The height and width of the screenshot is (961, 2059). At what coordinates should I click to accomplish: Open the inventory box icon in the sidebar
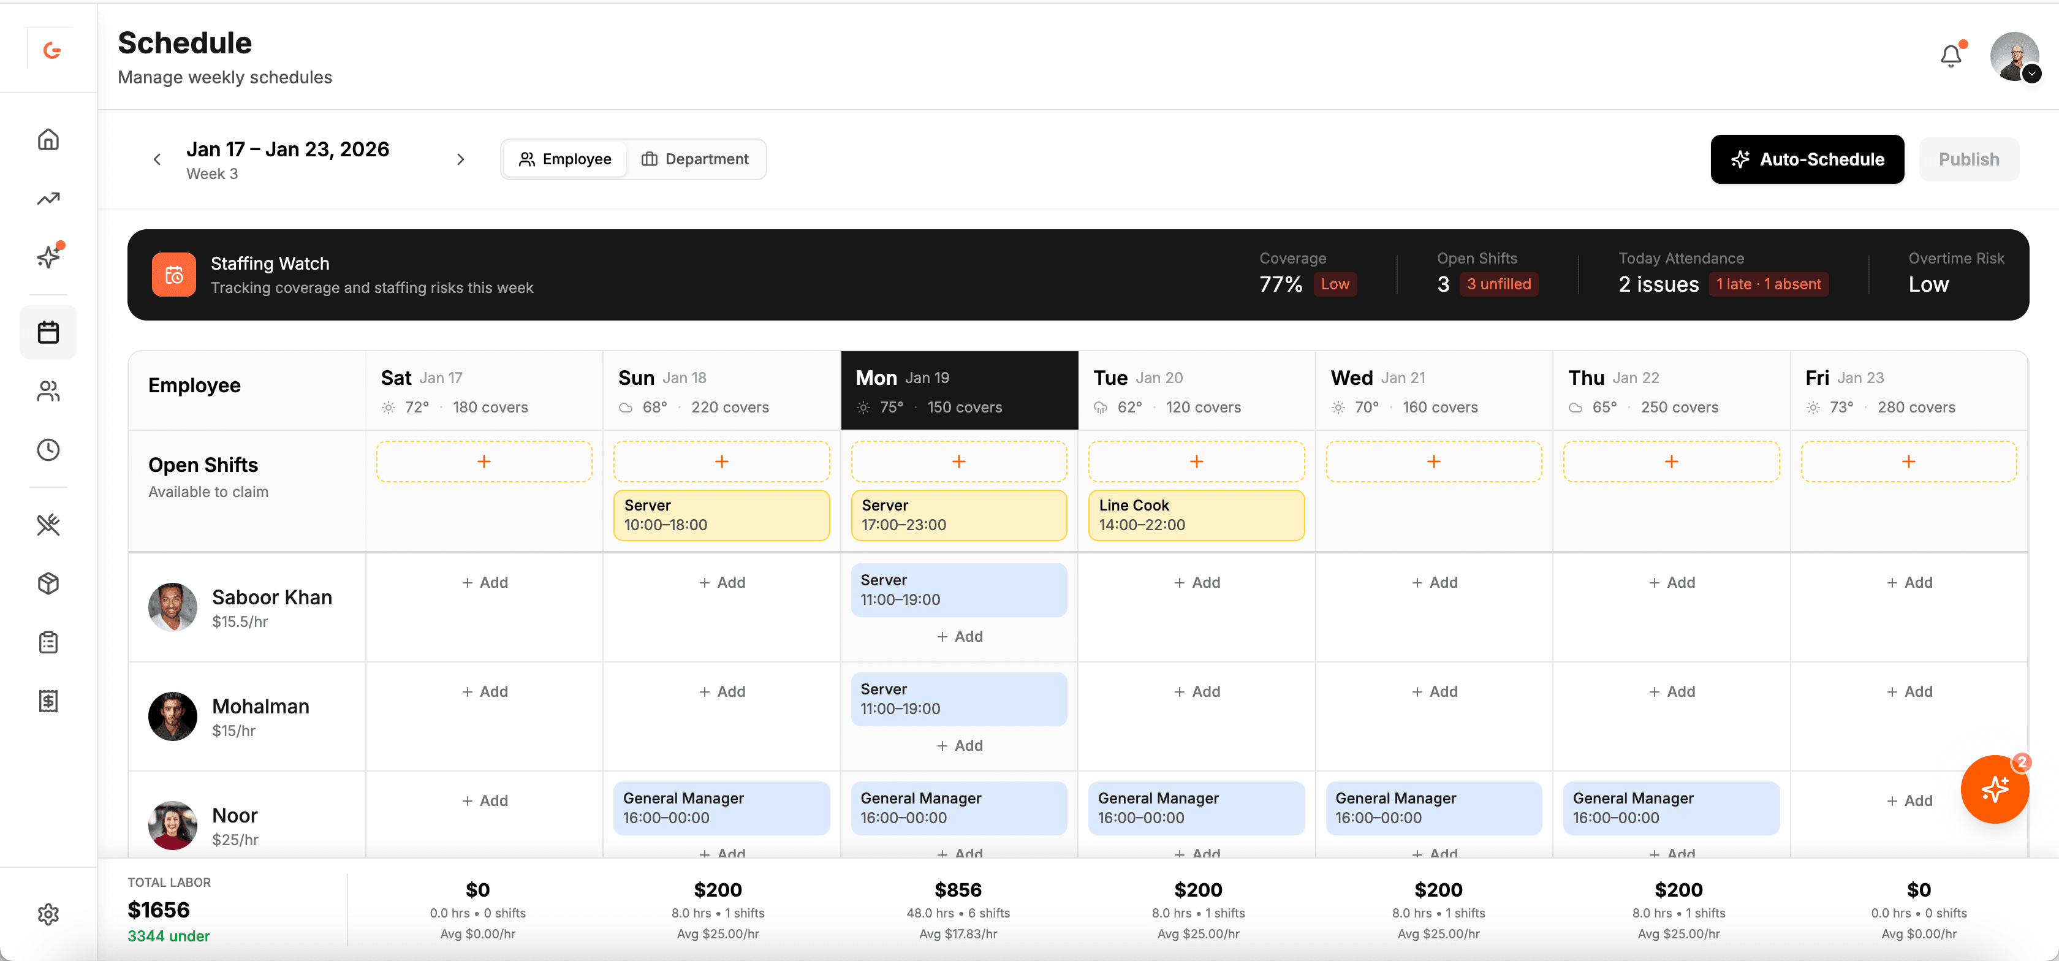pos(48,583)
